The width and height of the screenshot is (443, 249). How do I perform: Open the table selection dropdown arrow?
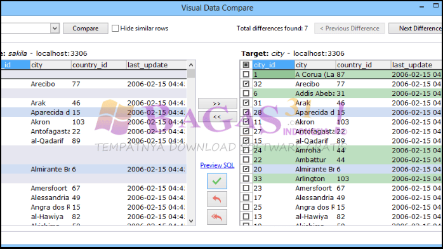[x=55, y=28]
